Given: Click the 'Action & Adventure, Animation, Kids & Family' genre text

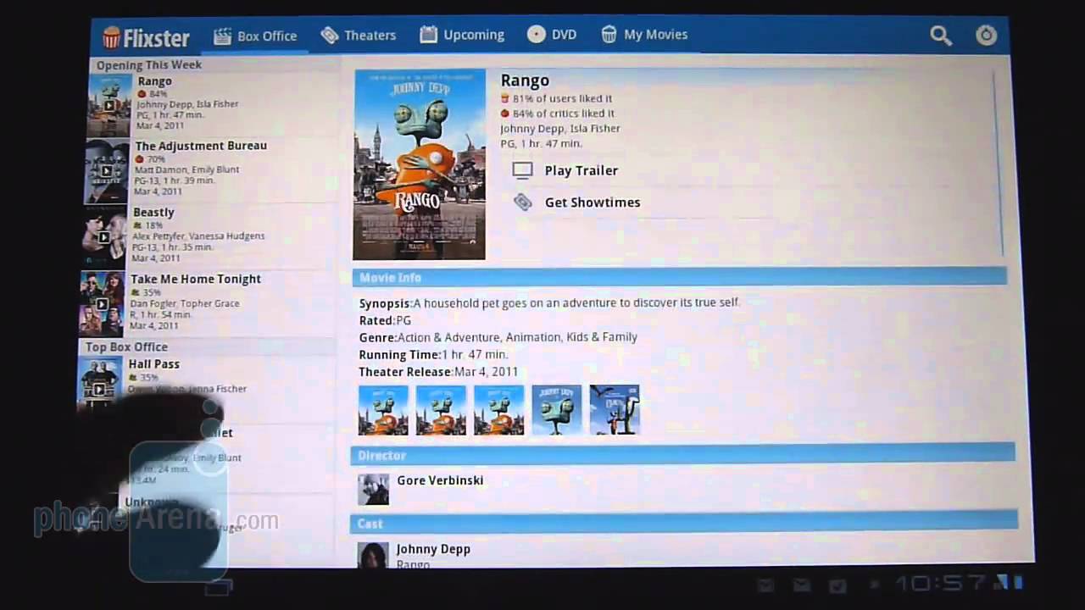Looking at the screenshot, I should point(517,337).
